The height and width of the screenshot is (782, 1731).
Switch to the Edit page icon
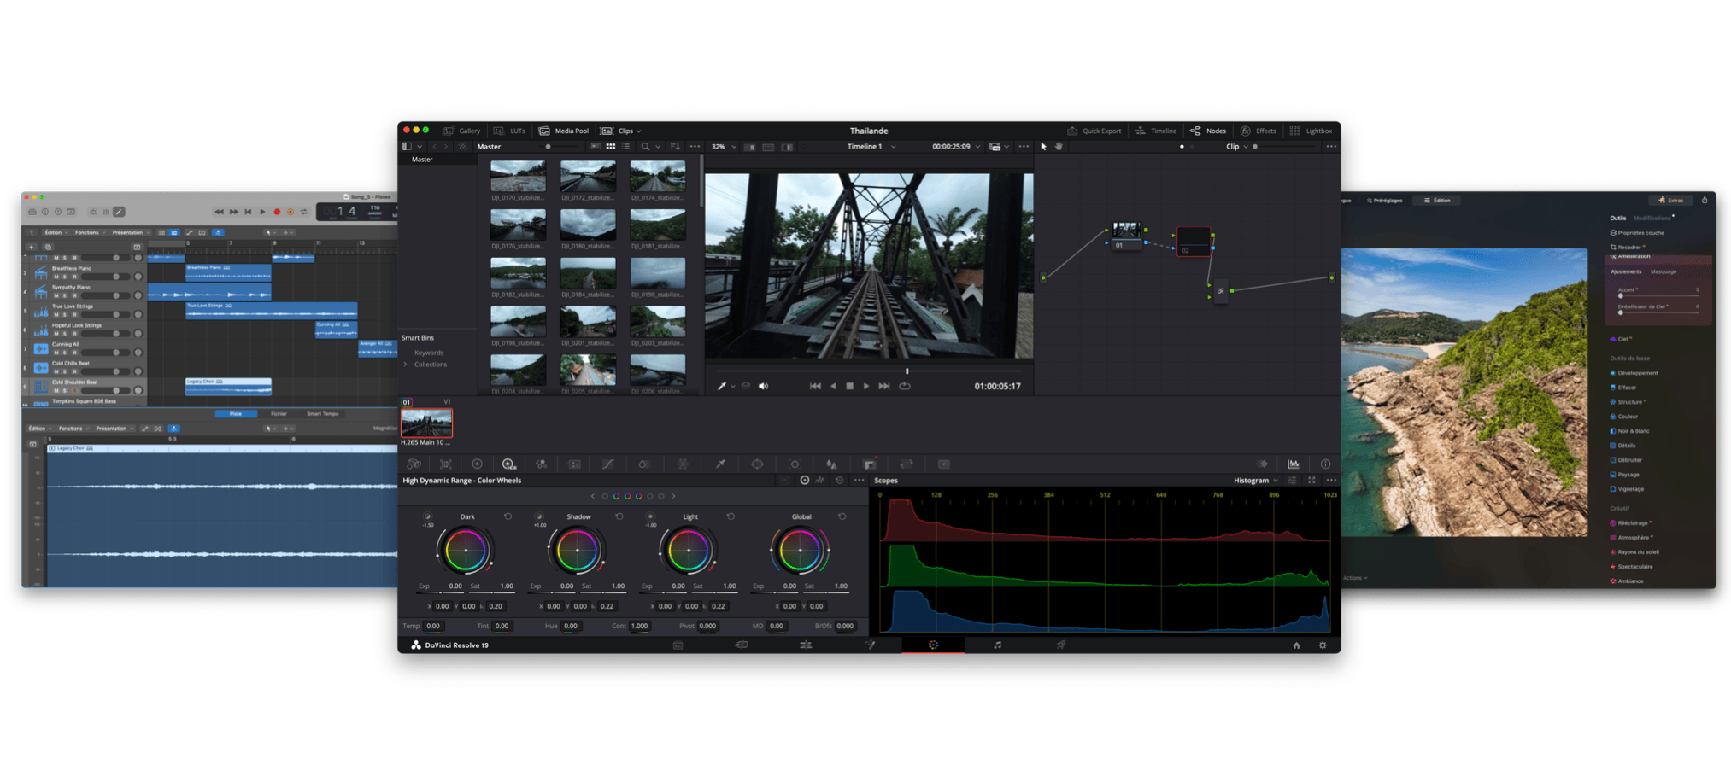point(805,645)
